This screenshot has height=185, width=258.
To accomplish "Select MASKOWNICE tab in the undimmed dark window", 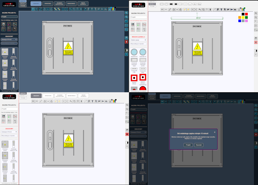I will pyautogui.click(x=71, y=4).
